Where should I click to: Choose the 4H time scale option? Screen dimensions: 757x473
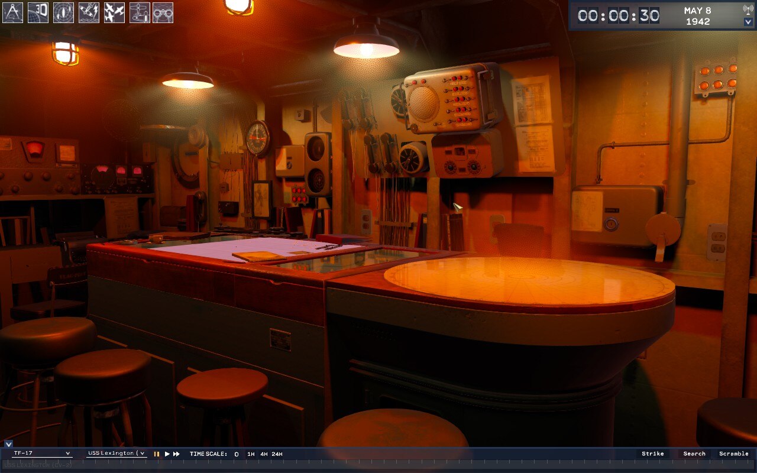(264, 454)
